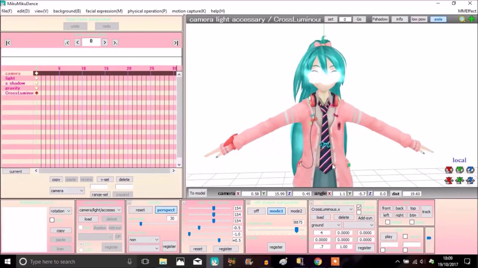Click the Fshadow button
The image size is (478, 268).
pos(380,19)
